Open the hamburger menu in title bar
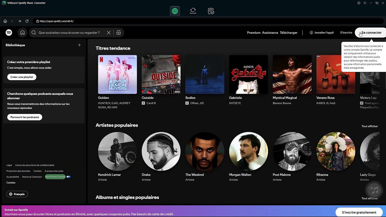This screenshot has height=217, width=386. 365,3
